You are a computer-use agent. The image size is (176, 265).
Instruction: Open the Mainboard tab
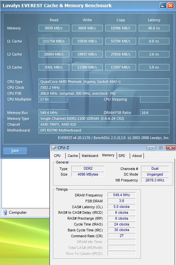coord(90,156)
